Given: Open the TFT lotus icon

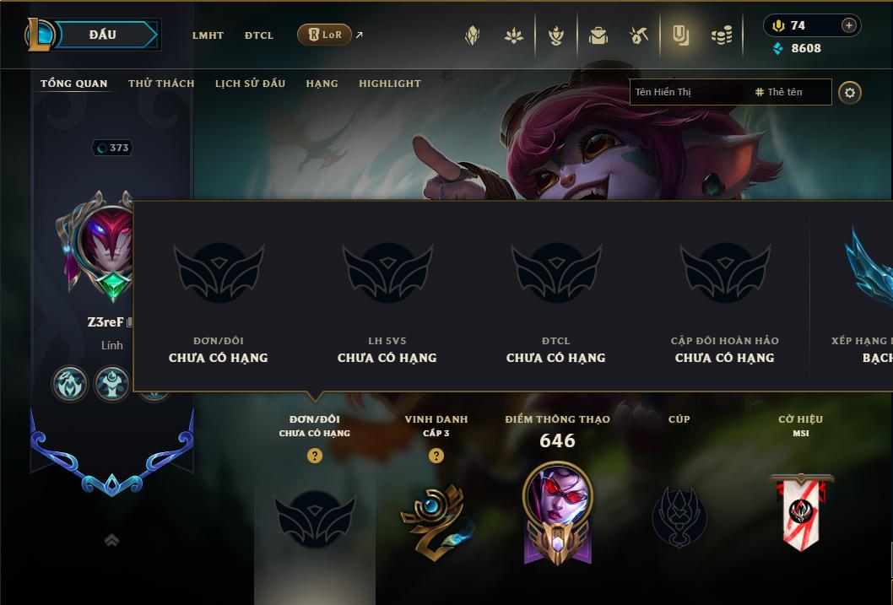Looking at the screenshot, I should pos(514,35).
